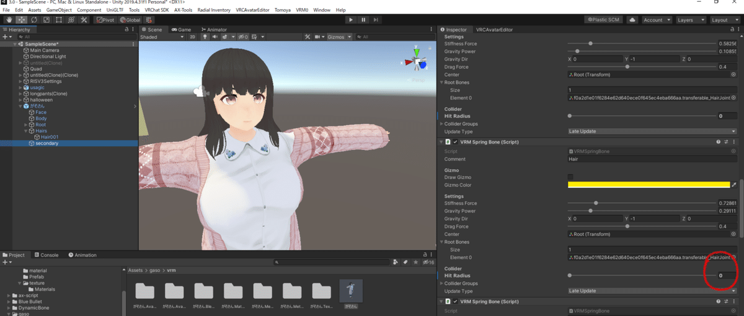Image resolution: width=744 pixels, height=316 pixels.
Task: Open the GameObject menu
Action: (59, 11)
